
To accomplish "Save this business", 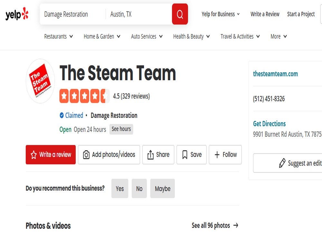I will [x=192, y=155].
